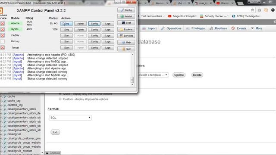Viewport: 276px width, 155px height.
Task: Switch to phpMyAdmin Routines tab
Action: pos(218,28)
